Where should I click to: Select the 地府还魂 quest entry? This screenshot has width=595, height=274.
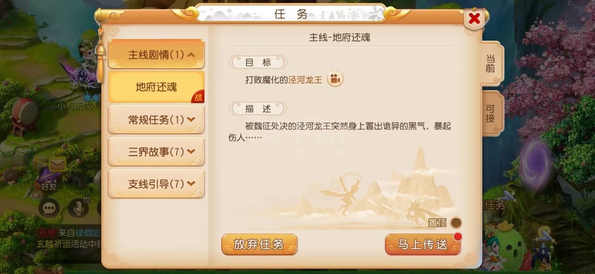pos(156,87)
